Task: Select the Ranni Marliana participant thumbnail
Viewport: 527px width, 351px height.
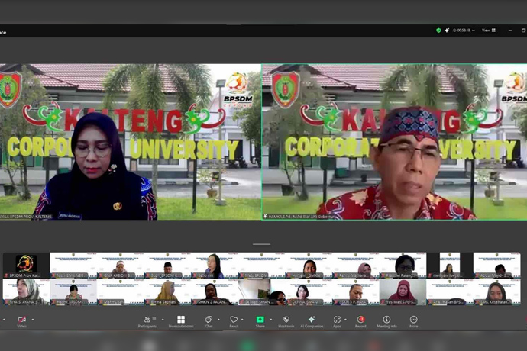Action: (356, 266)
